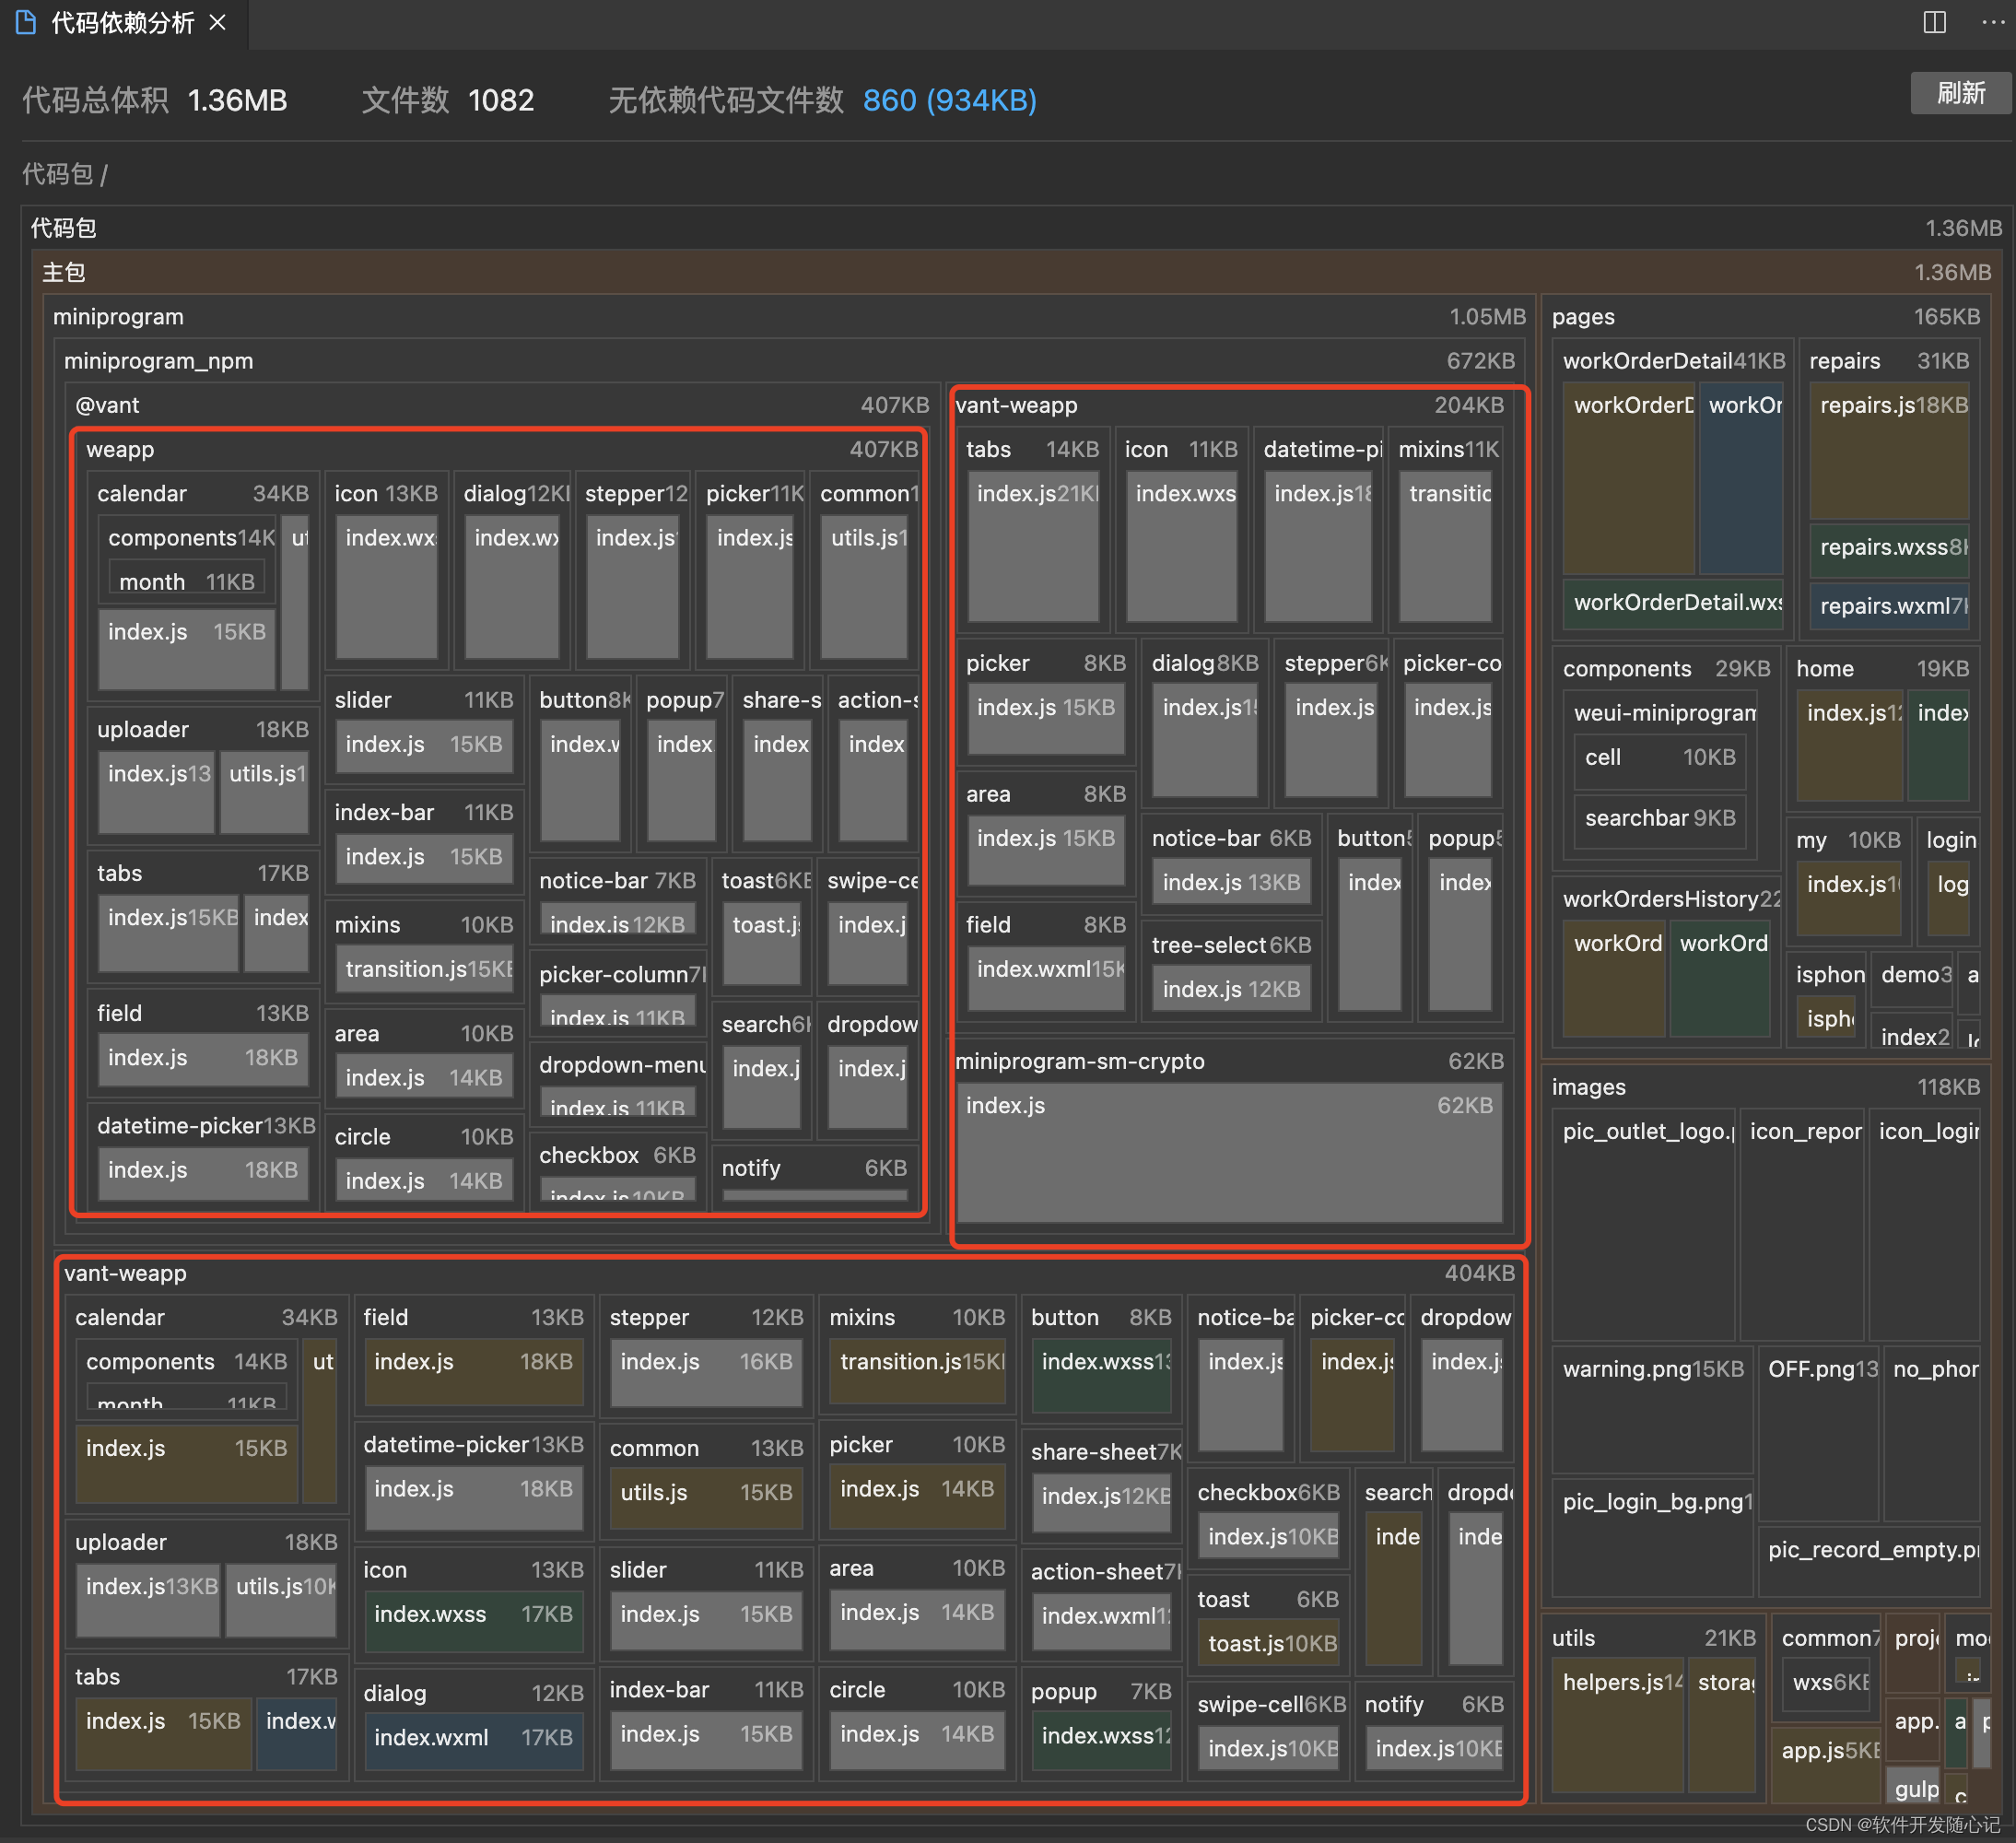Close the 代码依赖分析 tab
The height and width of the screenshot is (1843, 2016).
[x=217, y=22]
